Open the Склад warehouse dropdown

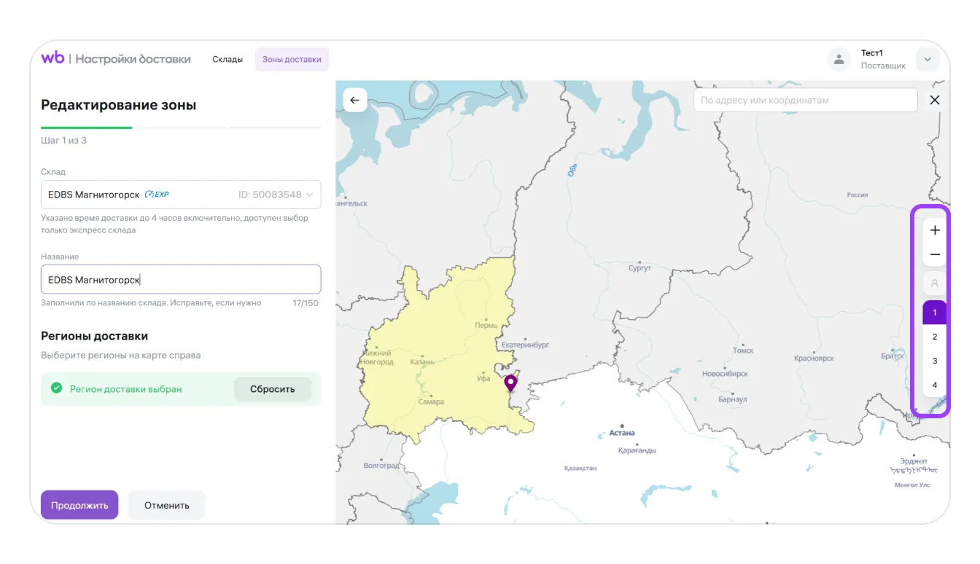pyautogui.click(x=181, y=195)
